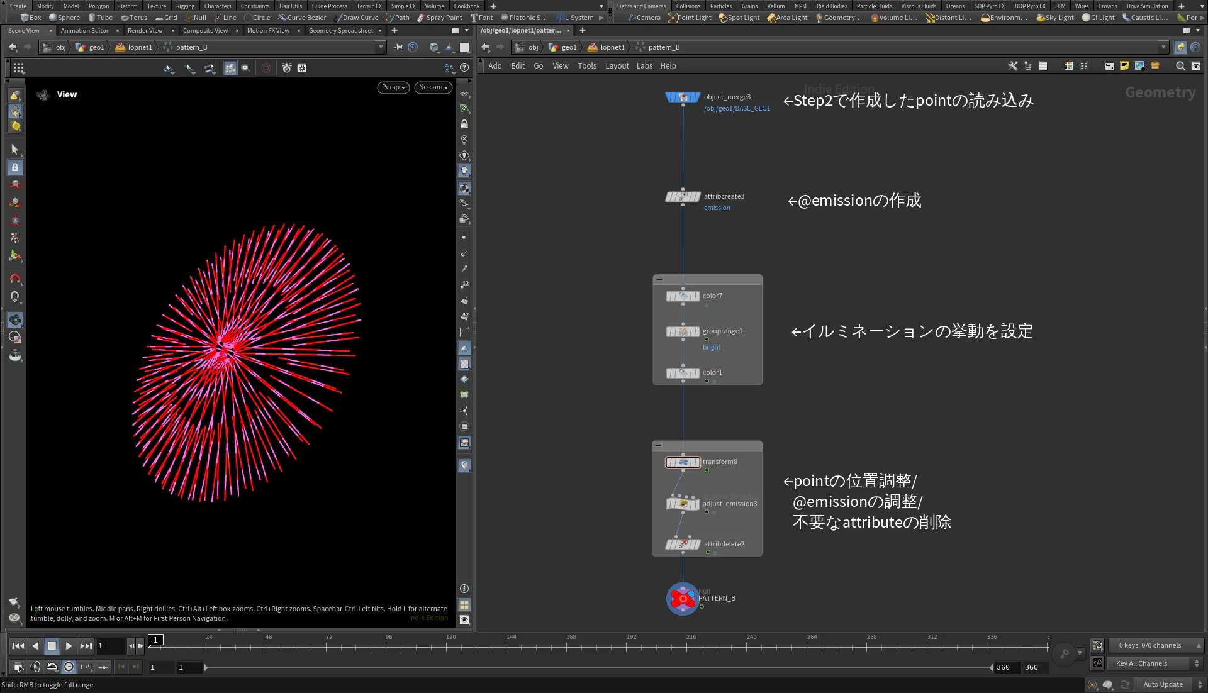Open the Layout menu in network editor
This screenshot has width=1208, height=693.
pyautogui.click(x=617, y=66)
